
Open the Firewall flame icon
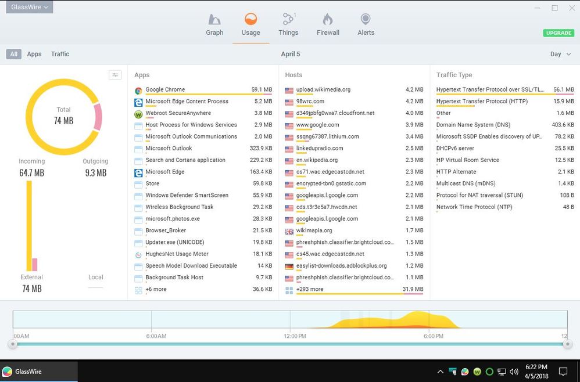coord(328,20)
